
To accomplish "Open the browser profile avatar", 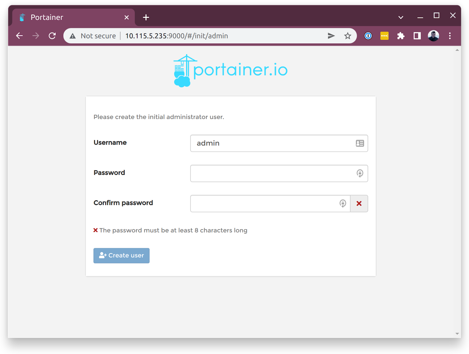I will click(x=433, y=36).
